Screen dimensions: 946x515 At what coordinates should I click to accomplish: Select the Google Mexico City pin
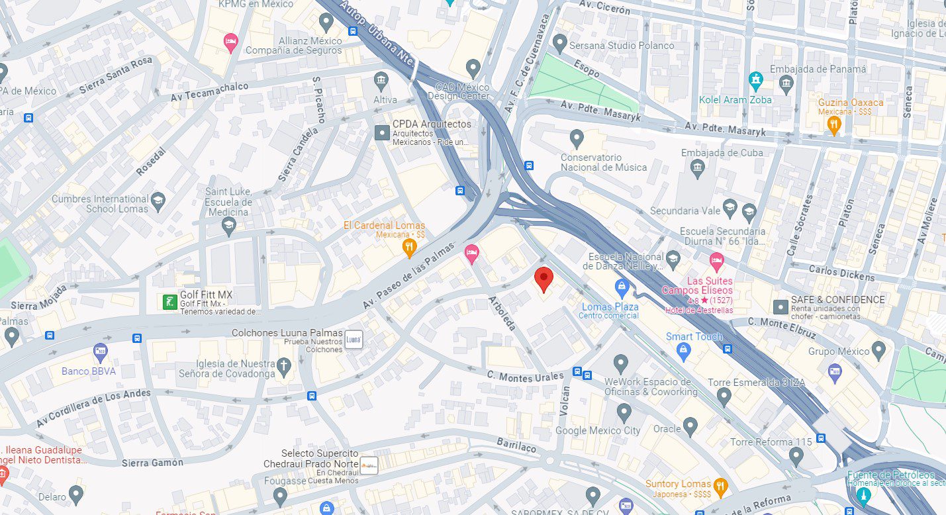click(624, 413)
